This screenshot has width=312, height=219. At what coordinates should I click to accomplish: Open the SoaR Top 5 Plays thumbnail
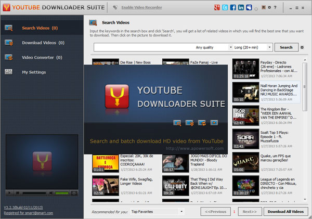(246, 139)
